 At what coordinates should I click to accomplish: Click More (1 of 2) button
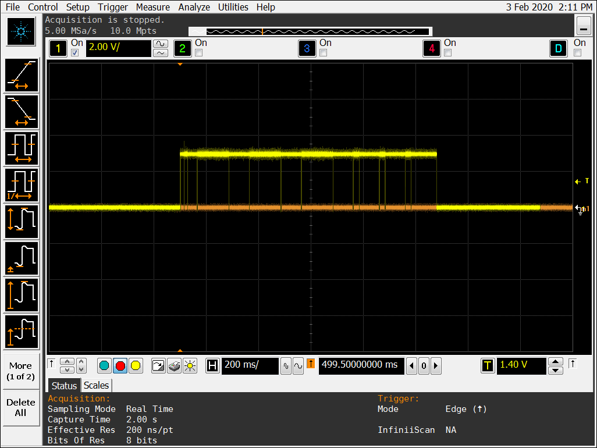(21, 371)
